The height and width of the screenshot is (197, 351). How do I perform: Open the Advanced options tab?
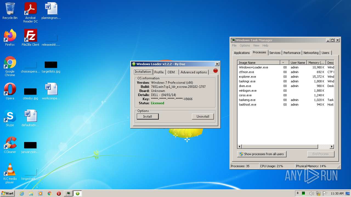[x=194, y=72]
